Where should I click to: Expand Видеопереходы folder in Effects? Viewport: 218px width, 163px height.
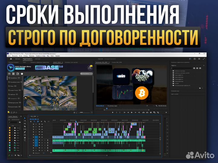(171, 81)
